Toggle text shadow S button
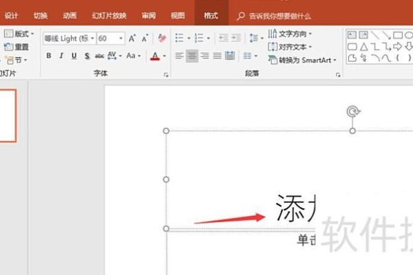 coord(87,56)
